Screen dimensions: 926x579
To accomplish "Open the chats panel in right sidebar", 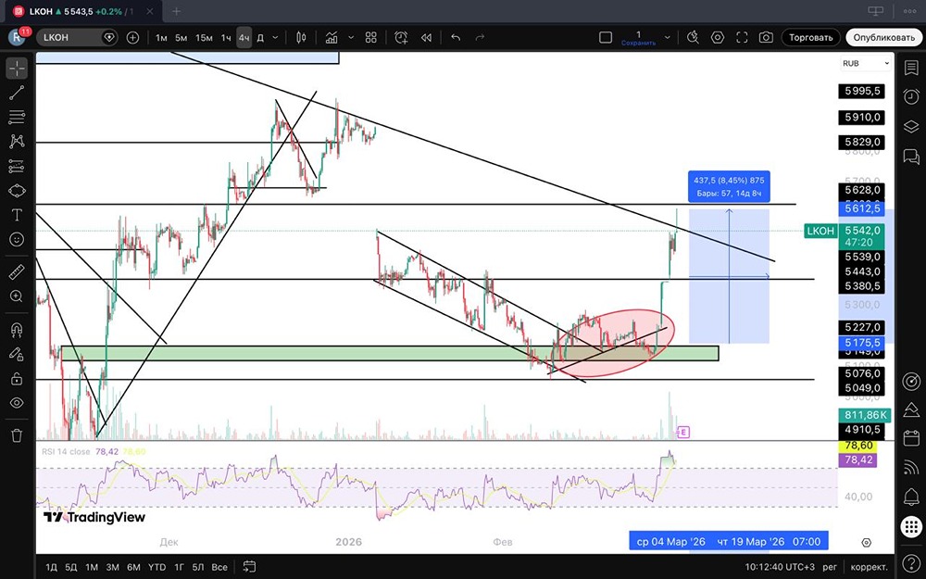I will [x=911, y=156].
